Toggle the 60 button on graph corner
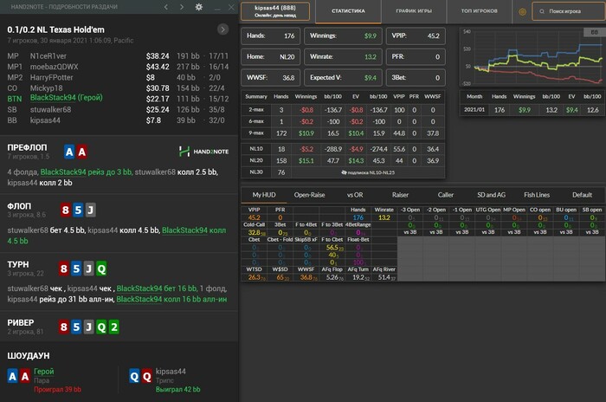Viewport: 606px width, 402px height. point(595,32)
